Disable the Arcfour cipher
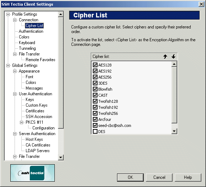The width and height of the screenshot is (206, 187). click(x=95, y=119)
